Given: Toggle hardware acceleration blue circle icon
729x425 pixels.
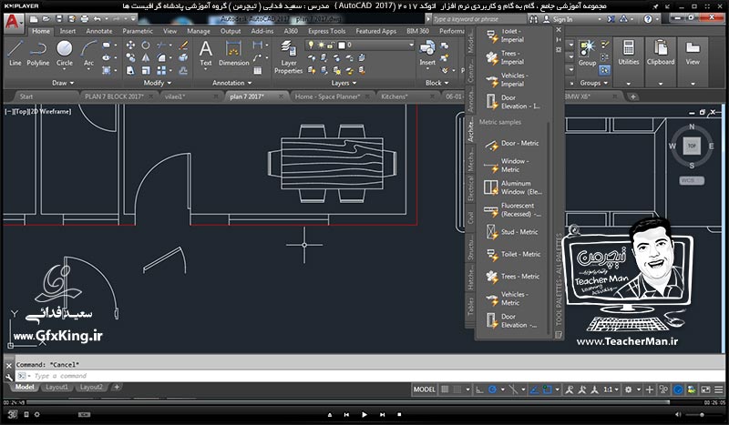Looking at the screenshot, I should (678, 390).
